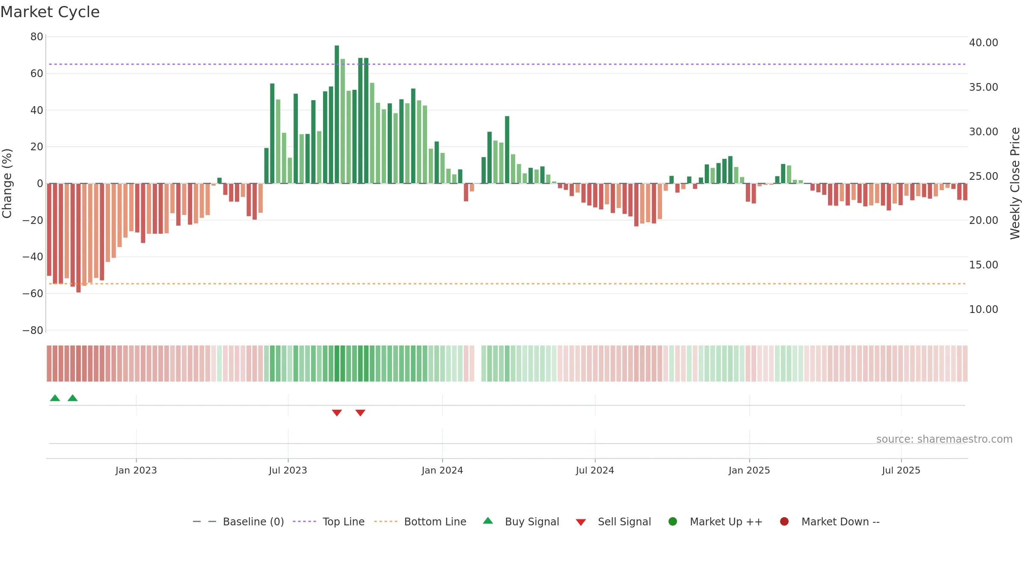Click the tall green bar peaking near 37% in early 2024
This screenshot has height=578, width=1027.
point(507,150)
